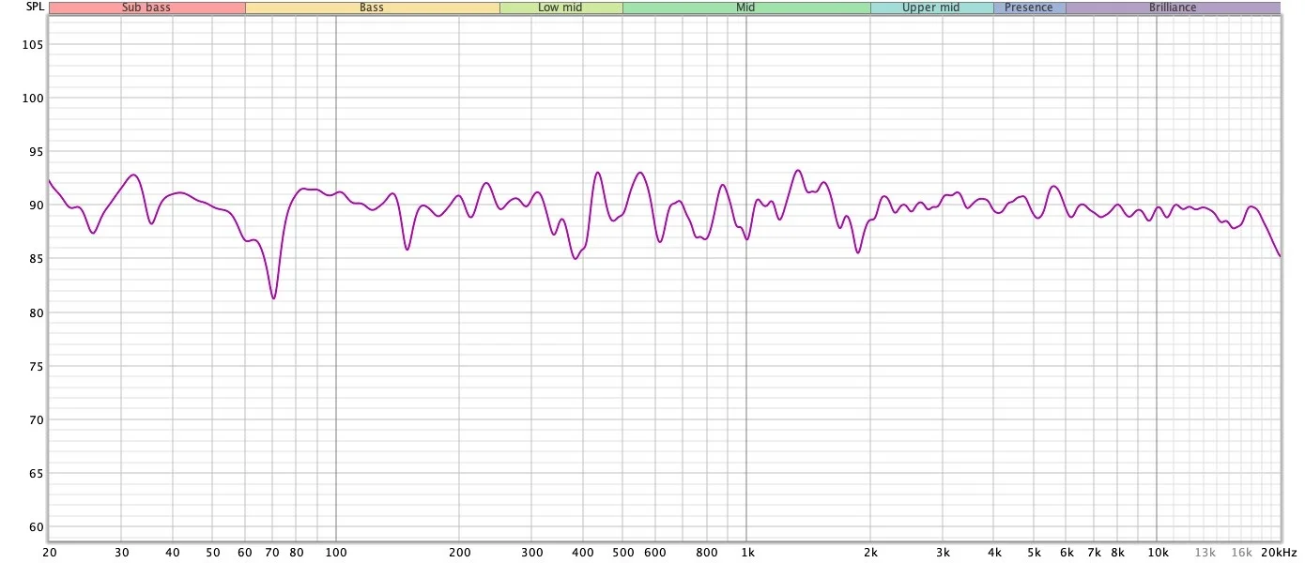This screenshot has height=563, width=1305.
Task: Click the 6k frequency axis label
Action: (x=1067, y=552)
